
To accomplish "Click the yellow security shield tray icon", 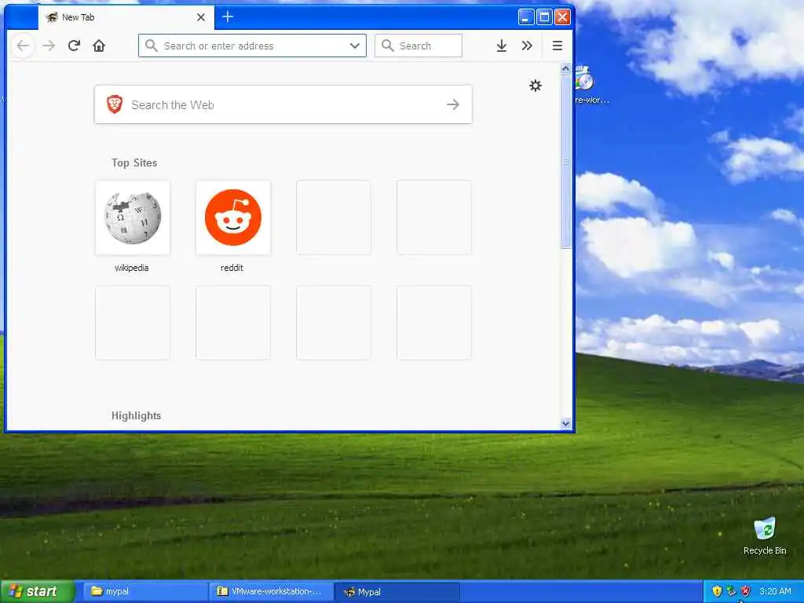I will click(x=717, y=592).
